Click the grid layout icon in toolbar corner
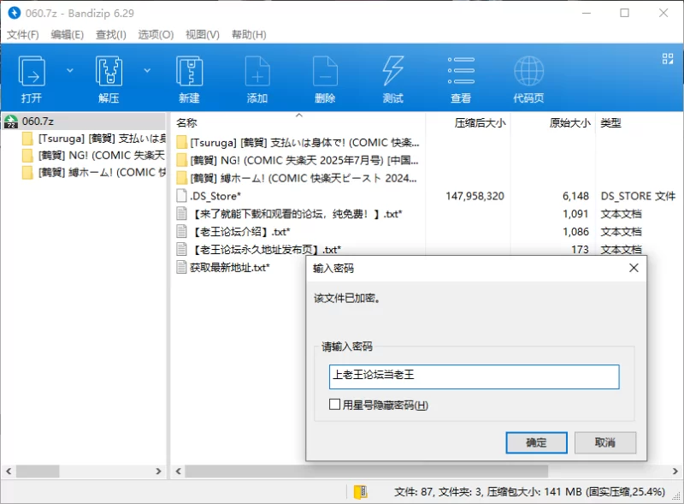Screen dimensions: 684x504 668,58
